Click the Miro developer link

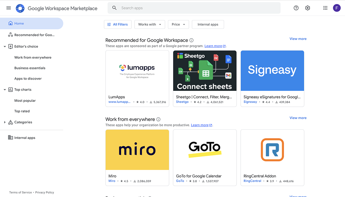click(112, 181)
